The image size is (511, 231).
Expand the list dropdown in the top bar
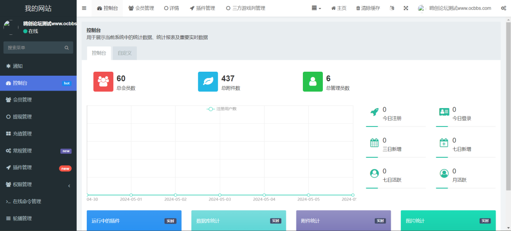click(x=316, y=8)
